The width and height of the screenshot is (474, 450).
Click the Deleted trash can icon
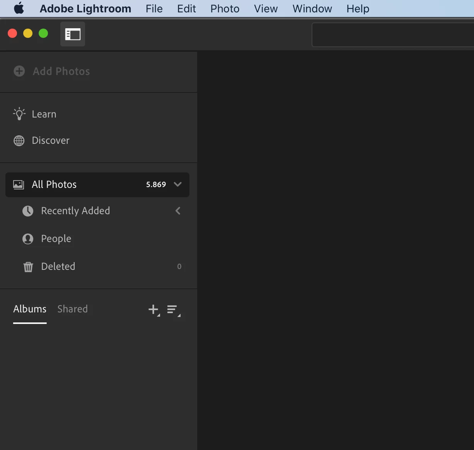point(28,267)
